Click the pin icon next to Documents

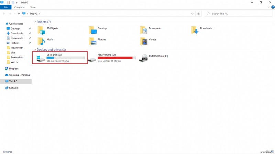tap(30, 38)
